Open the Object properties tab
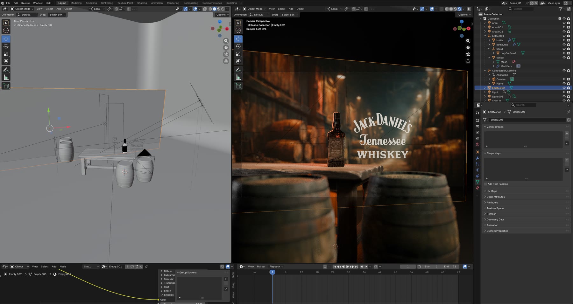 (x=478, y=152)
